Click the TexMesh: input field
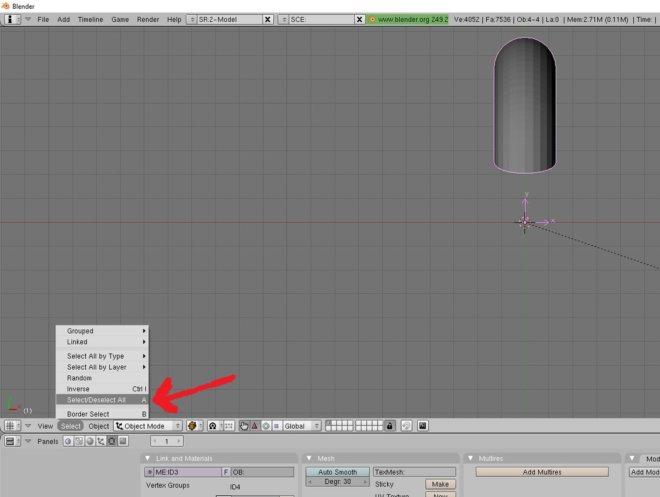This screenshot has width=660, height=497. point(414,472)
